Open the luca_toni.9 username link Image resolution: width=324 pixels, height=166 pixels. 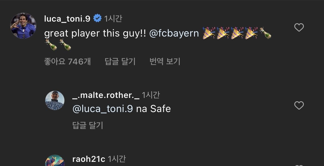67,19
